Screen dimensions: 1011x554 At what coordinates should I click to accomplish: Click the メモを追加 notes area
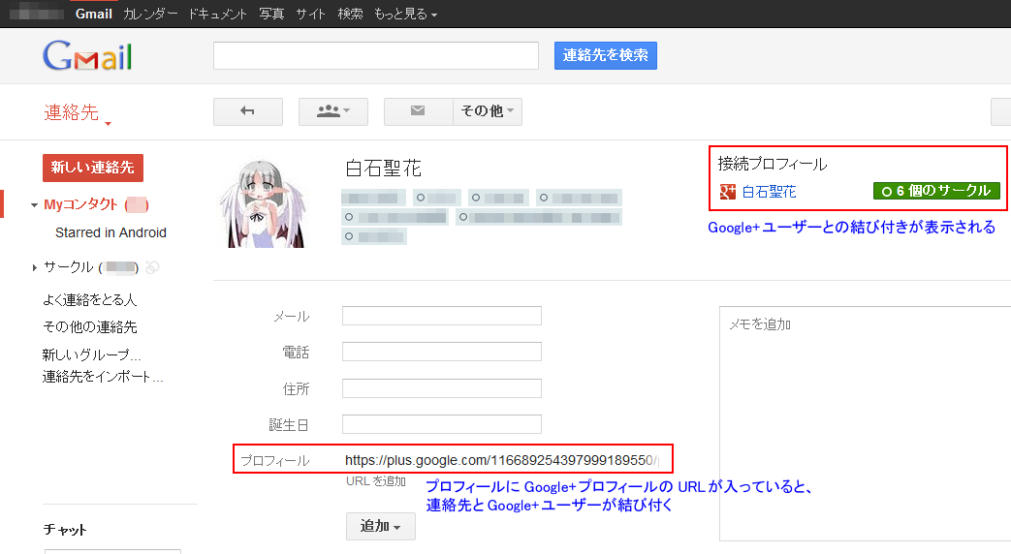click(863, 426)
